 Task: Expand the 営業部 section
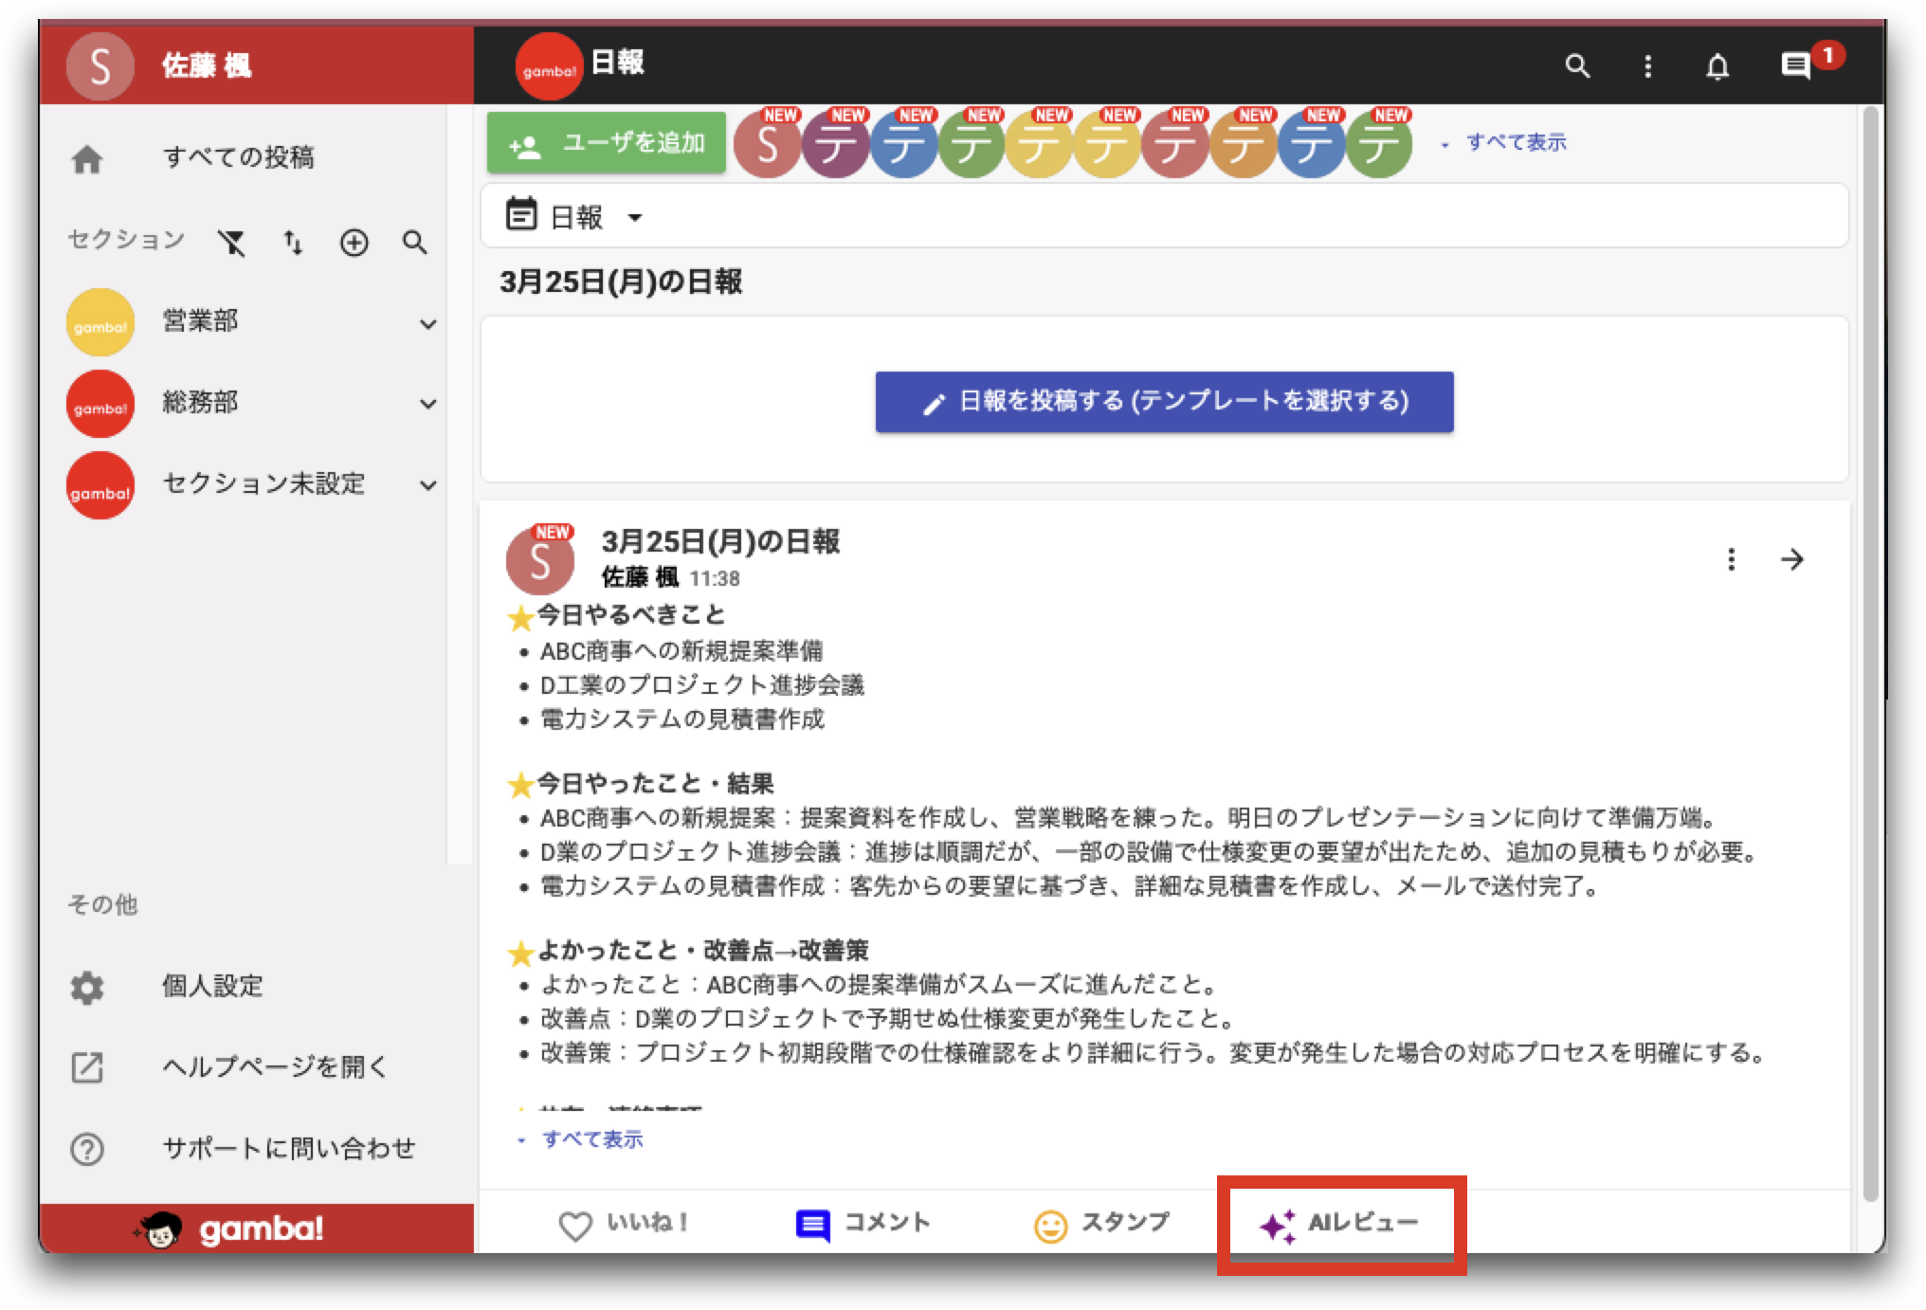(428, 324)
